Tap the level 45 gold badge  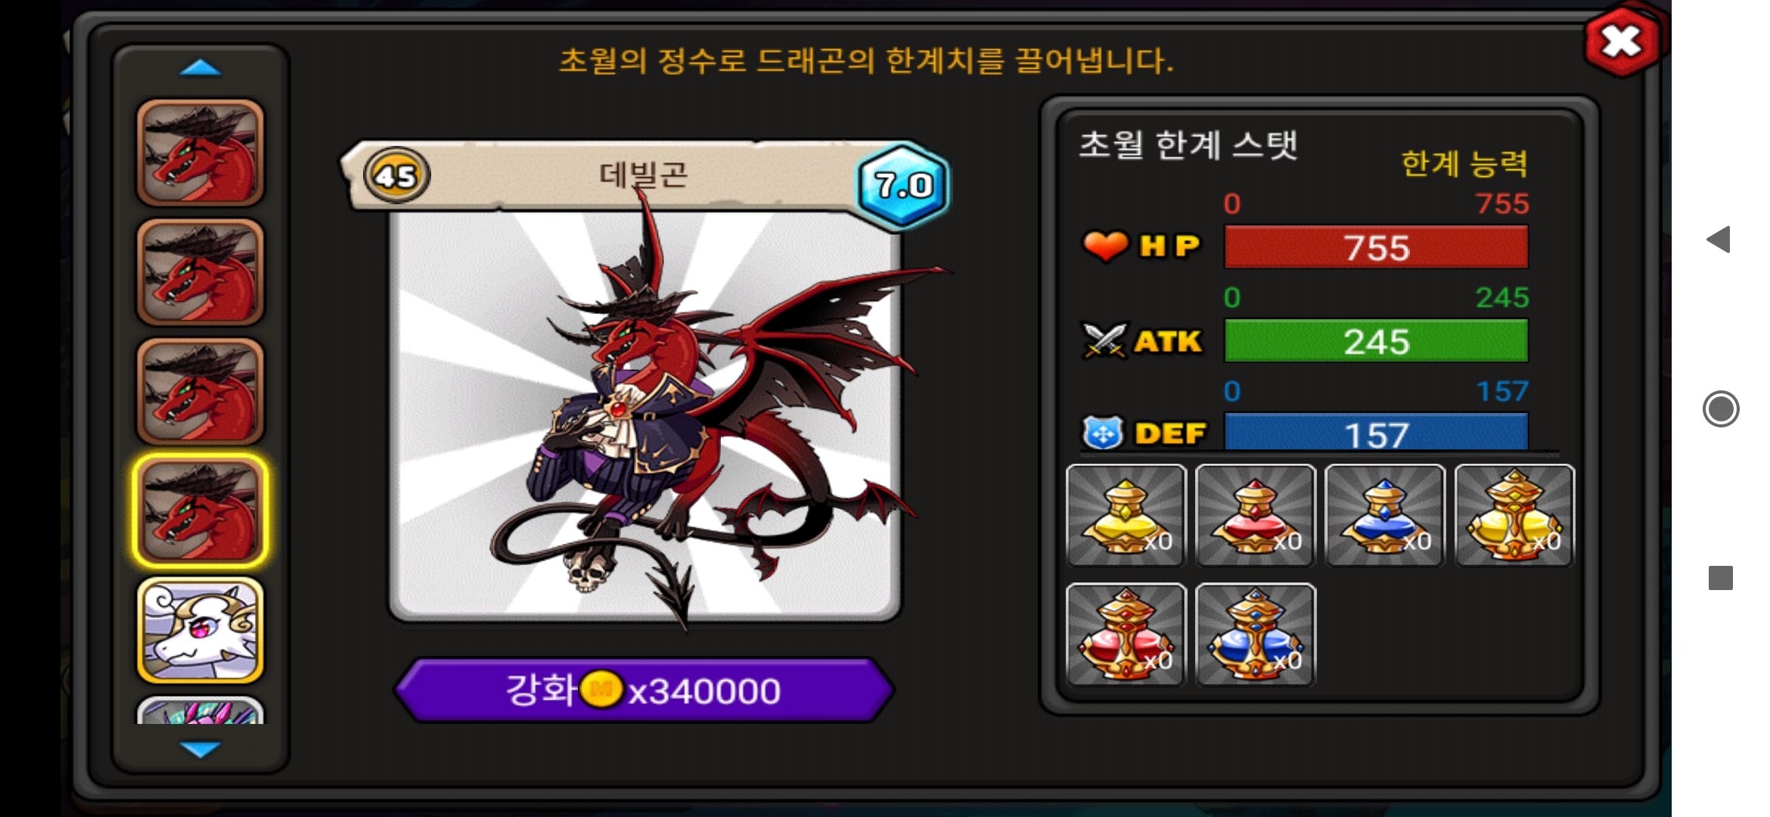[x=396, y=176]
